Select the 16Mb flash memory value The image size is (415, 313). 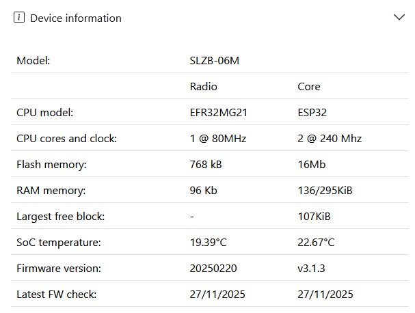pyautogui.click(x=311, y=165)
